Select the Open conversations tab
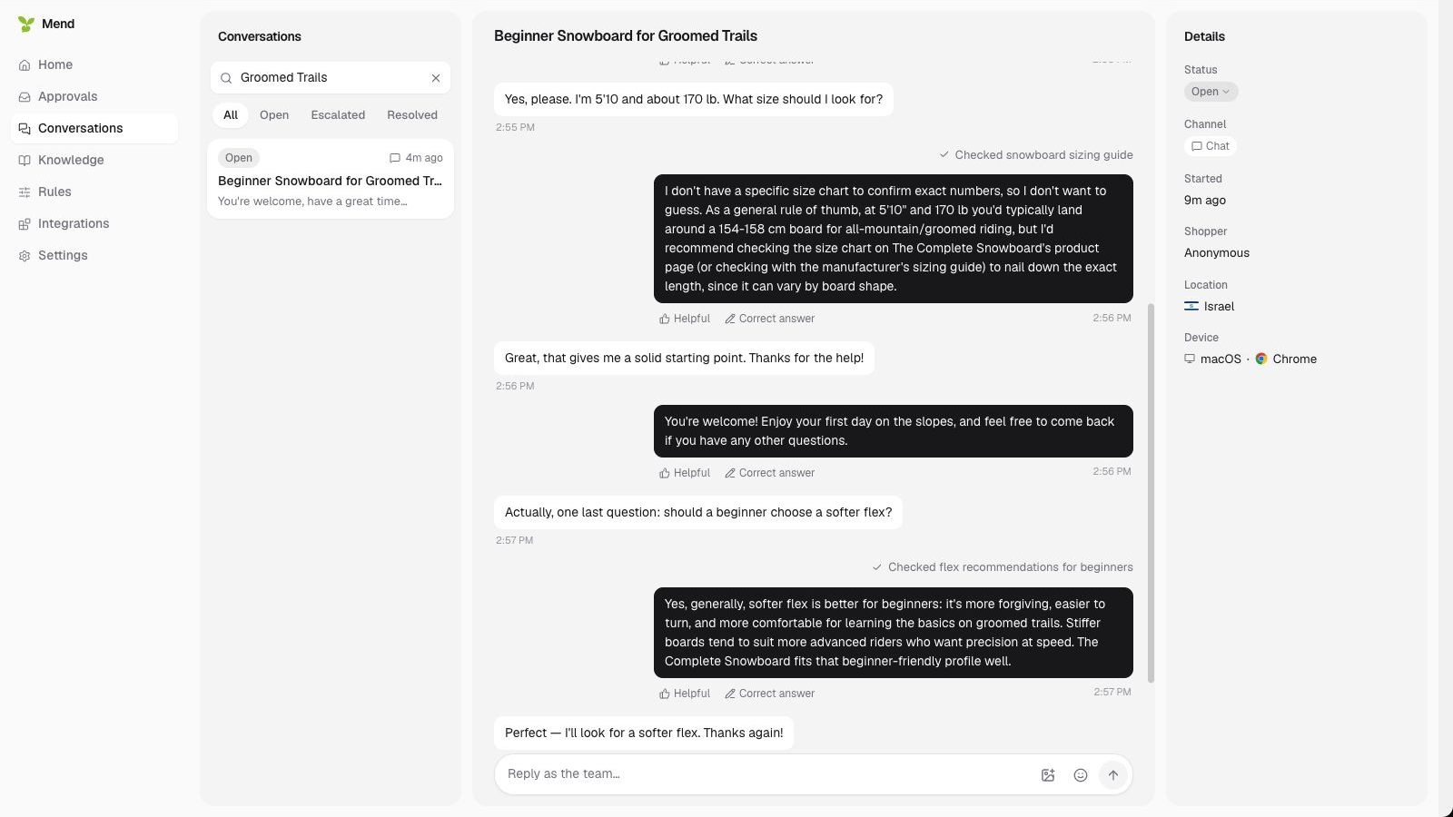This screenshot has height=817, width=1453. [x=274, y=115]
